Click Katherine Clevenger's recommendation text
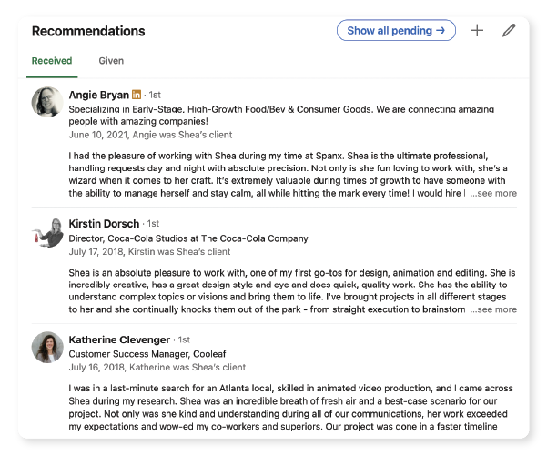The width and height of the screenshot is (547, 456). 290,407
